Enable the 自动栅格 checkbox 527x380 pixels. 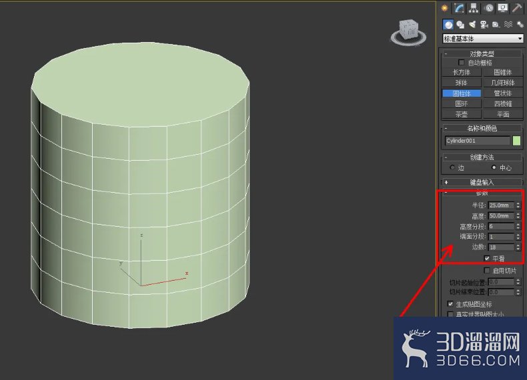click(x=461, y=63)
